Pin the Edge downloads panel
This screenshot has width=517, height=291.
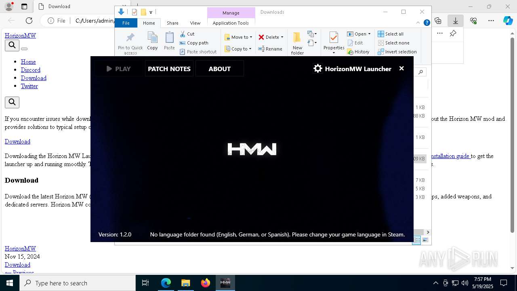coord(453,34)
